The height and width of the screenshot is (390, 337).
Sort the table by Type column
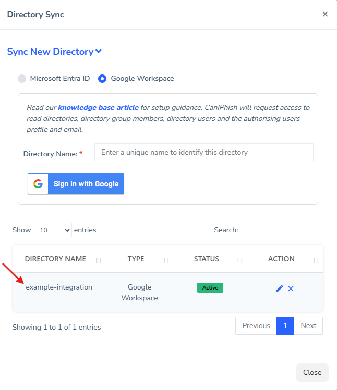coord(136,259)
